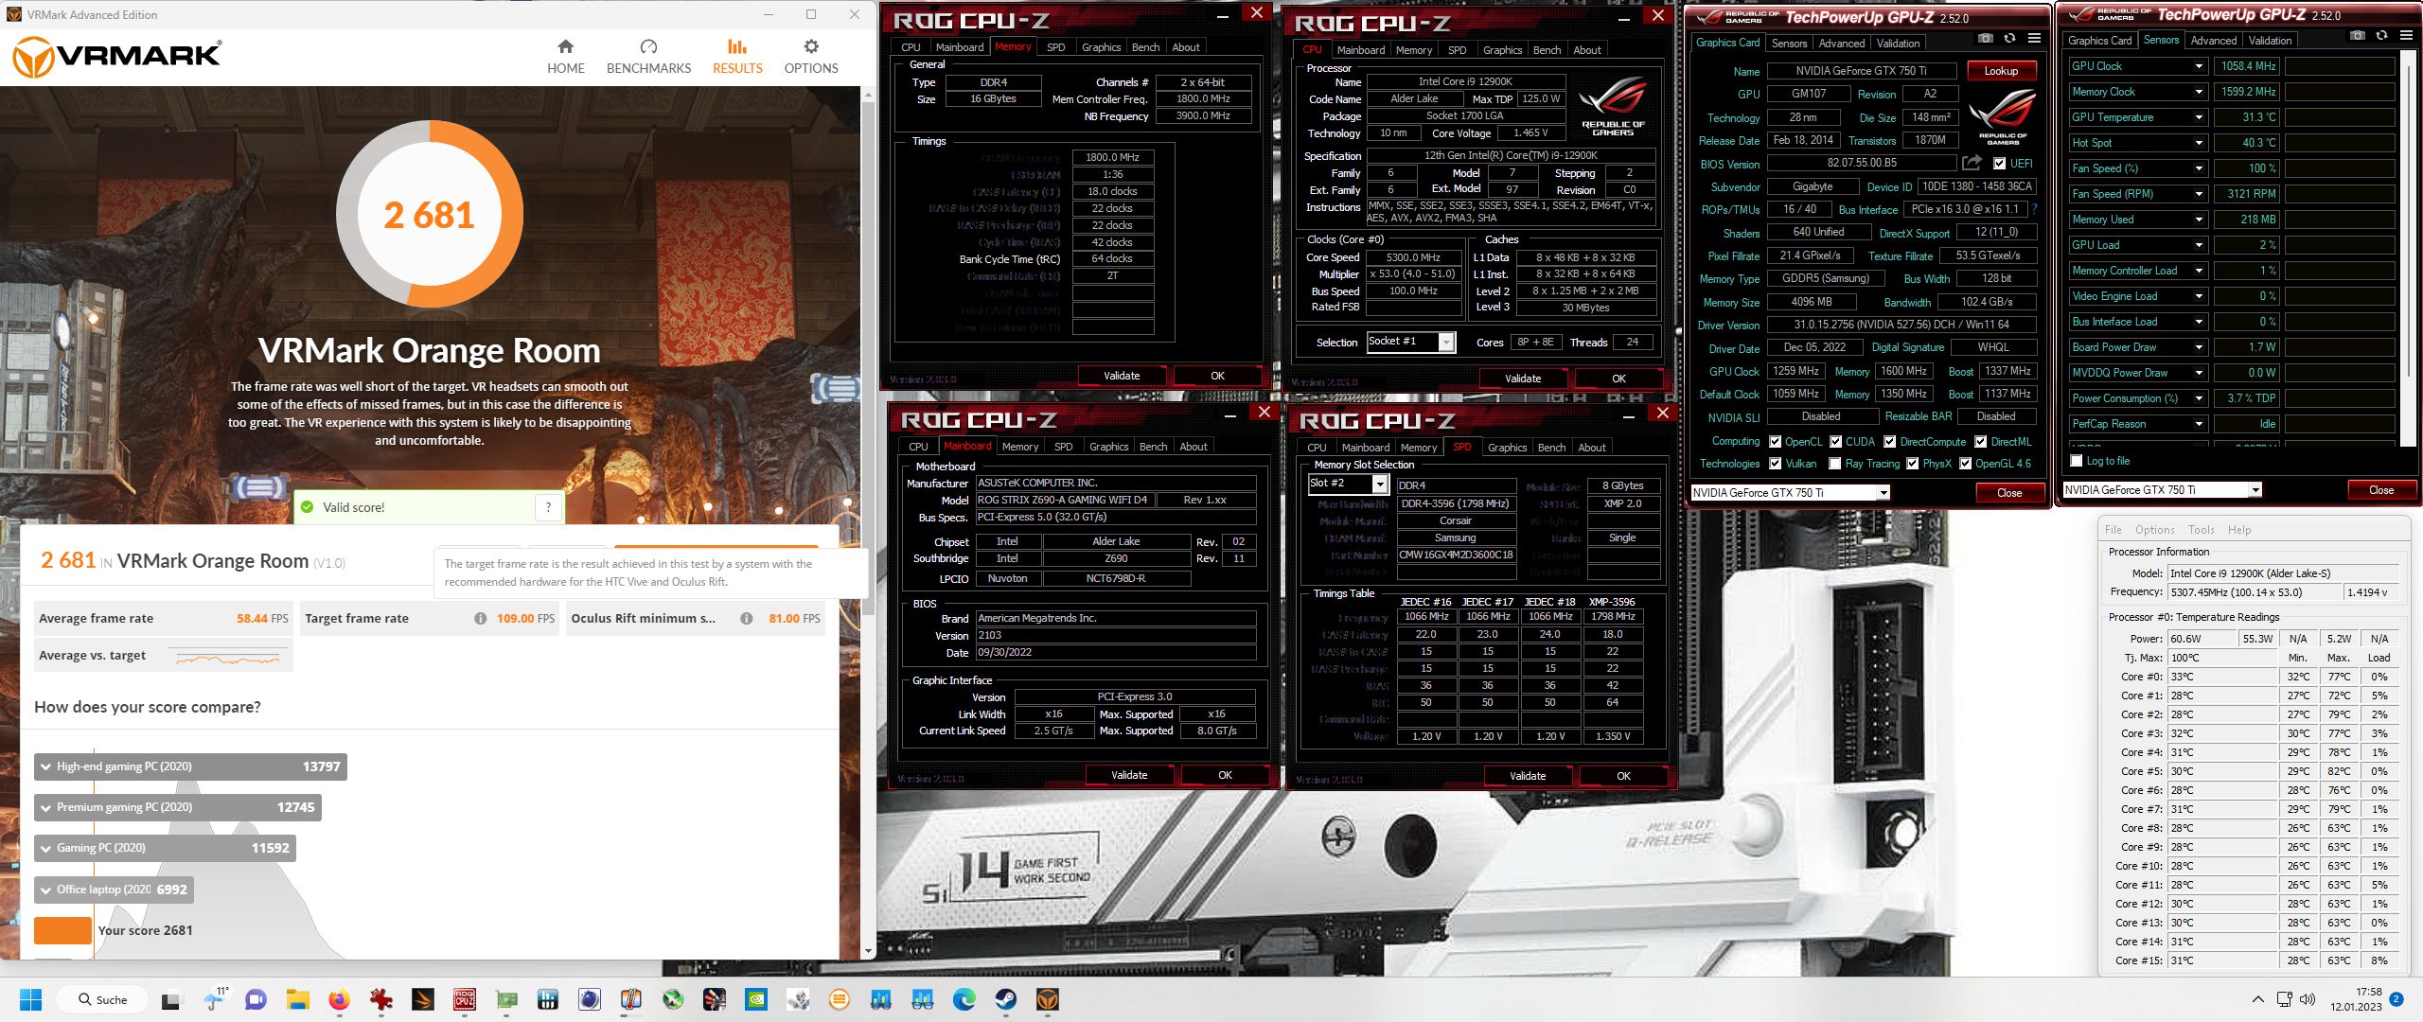Click refresh icon in GPU-Z Sensors window
Viewport: 2423px width, 1022px height.
pos(2381,35)
